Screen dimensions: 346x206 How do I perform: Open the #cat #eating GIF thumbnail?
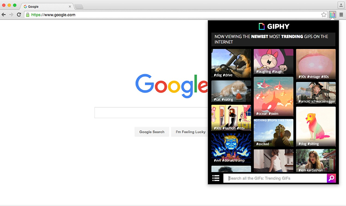(231, 91)
